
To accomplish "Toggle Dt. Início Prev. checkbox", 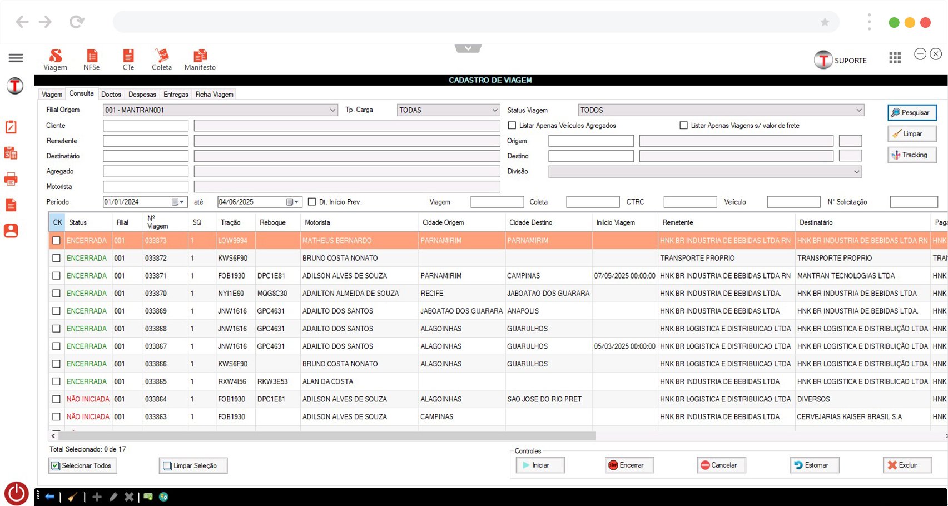I will (x=312, y=202).
